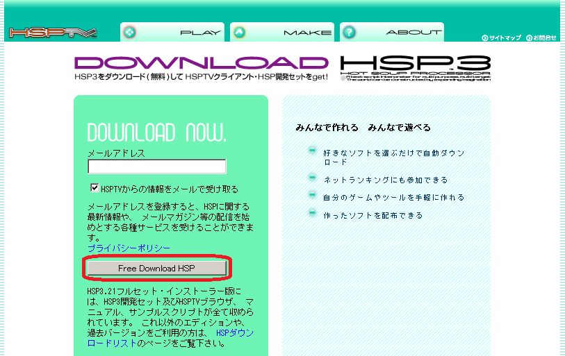Select the 自分のゲームやツールを手軽に作れる item

point(393,198)
